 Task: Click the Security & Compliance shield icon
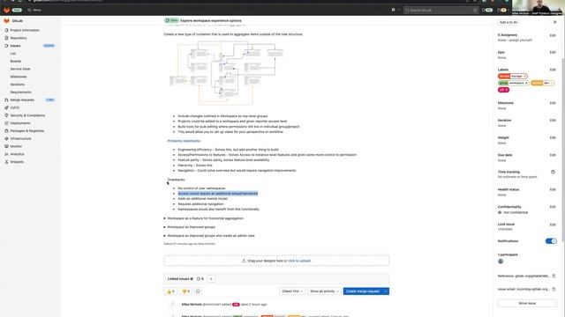[x=6, y=115]
